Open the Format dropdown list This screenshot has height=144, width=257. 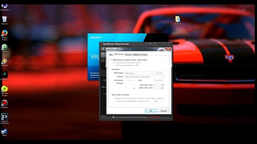coord(144,77)
